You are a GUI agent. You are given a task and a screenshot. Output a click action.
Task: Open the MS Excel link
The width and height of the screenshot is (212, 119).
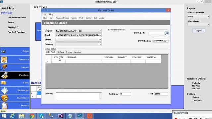(x=196, y=89)
